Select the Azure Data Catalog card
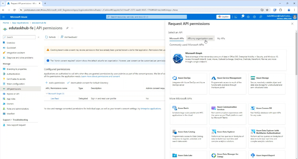298x159 pixels. tap(189, 138)
